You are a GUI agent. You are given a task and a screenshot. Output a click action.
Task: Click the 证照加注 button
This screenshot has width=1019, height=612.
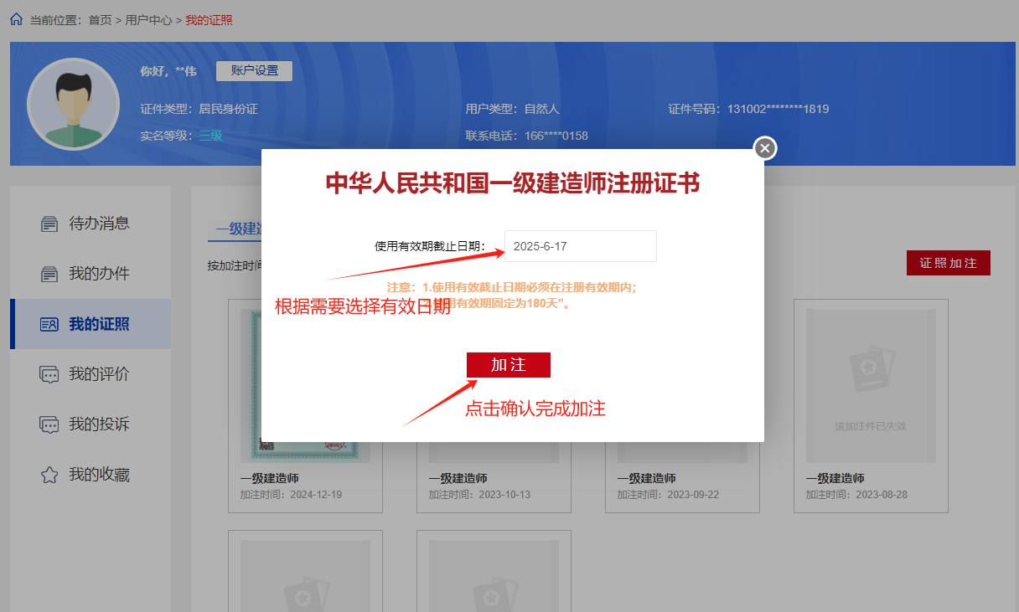point(949,263)
